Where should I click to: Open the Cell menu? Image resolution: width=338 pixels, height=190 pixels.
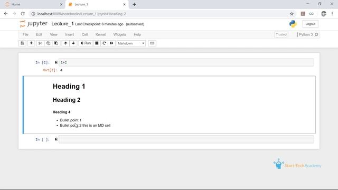[84, 34]
